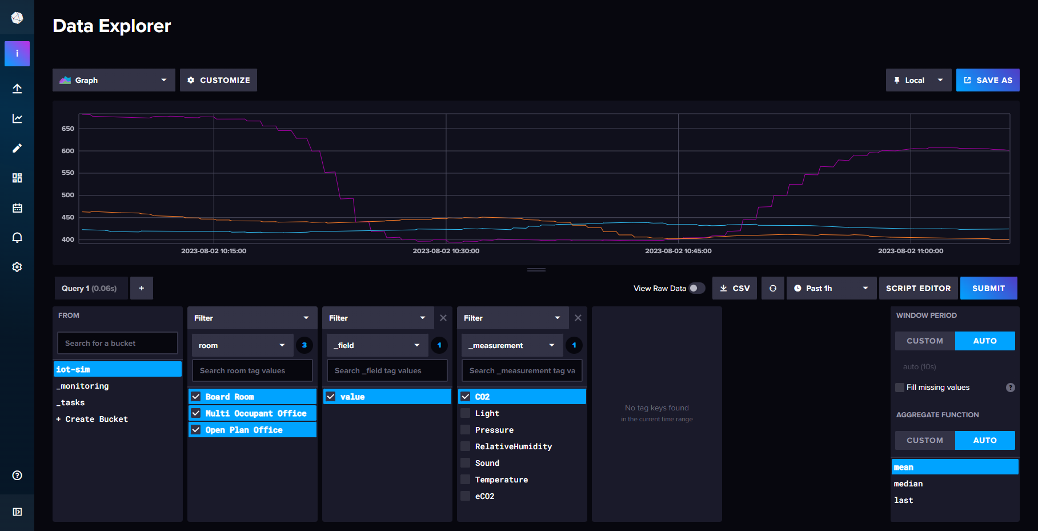Select median aggregate function
The width and height of the screenshot is (1038, 531).
click(955, 484)
